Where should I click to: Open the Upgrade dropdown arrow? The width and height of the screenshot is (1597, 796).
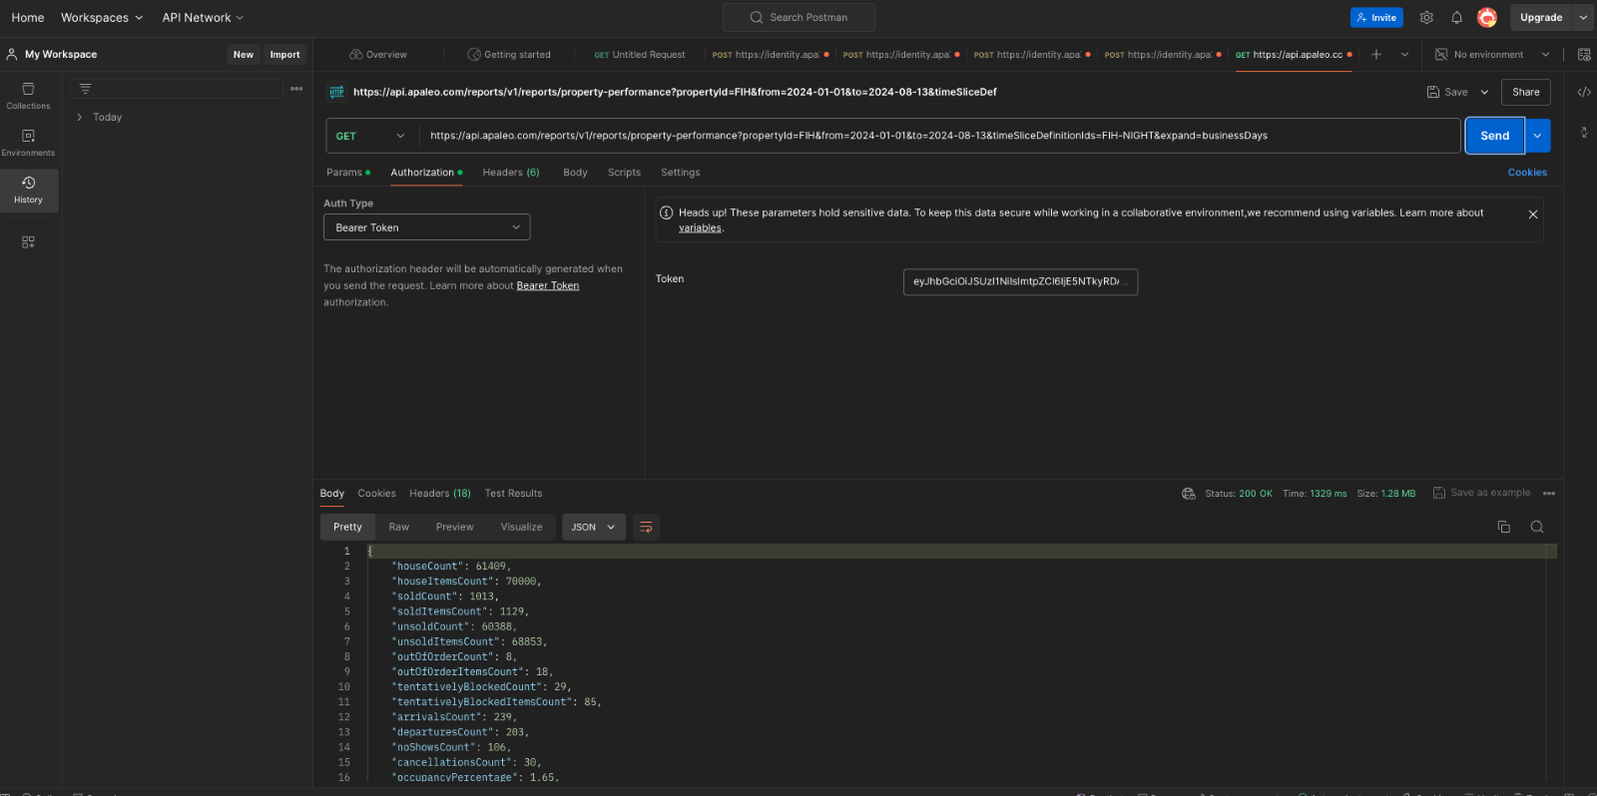coord(1583,17)
